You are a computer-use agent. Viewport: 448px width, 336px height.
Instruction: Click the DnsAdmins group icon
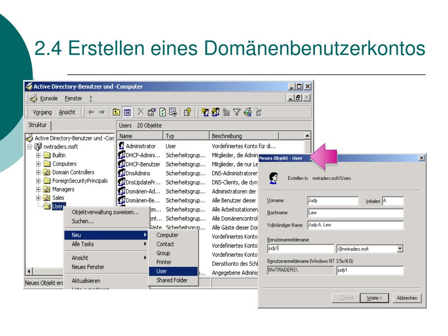[122, 173]
